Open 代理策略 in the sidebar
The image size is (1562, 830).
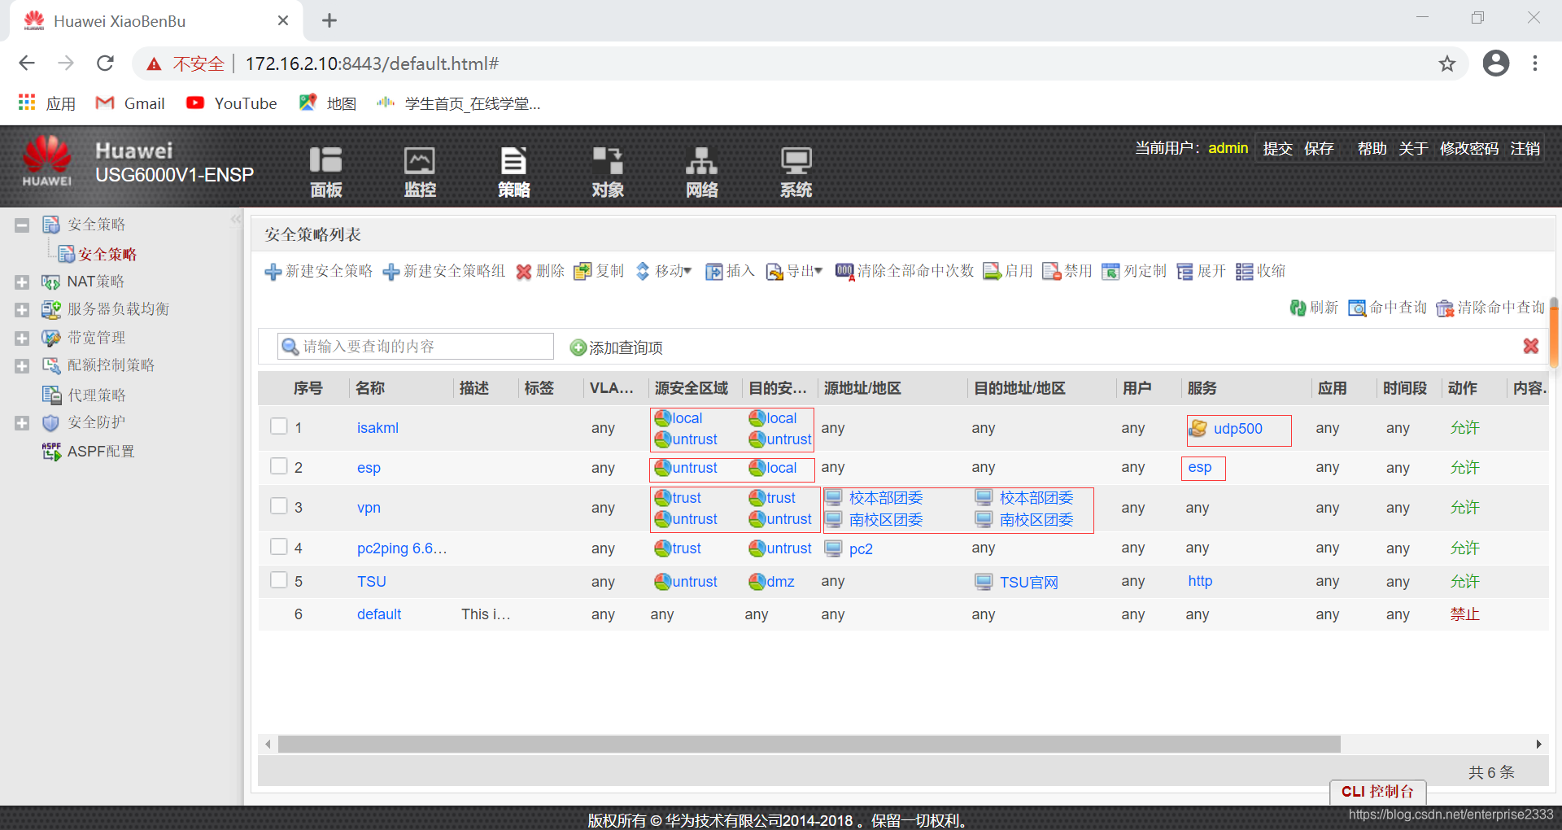pyautogui.click(x=84, y=395)
